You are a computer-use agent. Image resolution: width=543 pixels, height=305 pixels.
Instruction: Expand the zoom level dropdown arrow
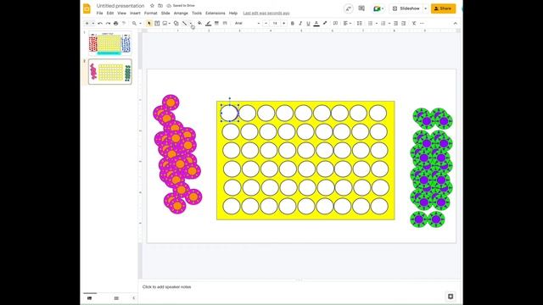click(x=140, y=23)
